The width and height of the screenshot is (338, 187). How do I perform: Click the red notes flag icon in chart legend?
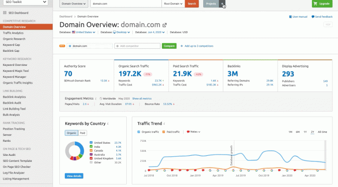(188, 132)
